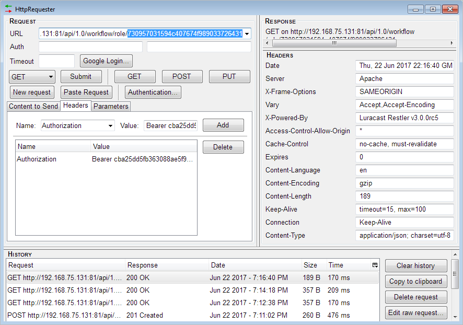Switch to the Content to Send tab
This screenshot has width=463, height=325.
[x=33, y=106]
